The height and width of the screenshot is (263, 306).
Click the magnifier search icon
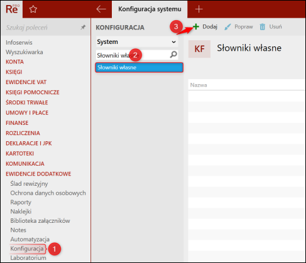173,55
